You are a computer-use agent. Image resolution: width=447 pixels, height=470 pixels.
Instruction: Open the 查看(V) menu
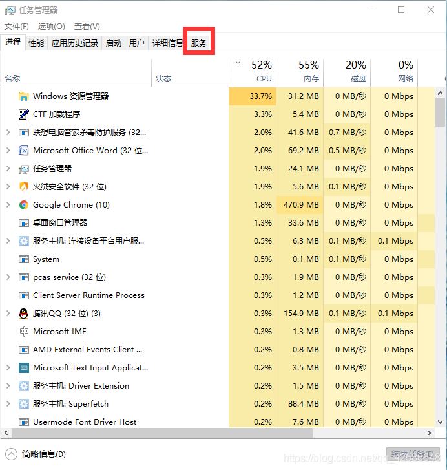point(87,27)
